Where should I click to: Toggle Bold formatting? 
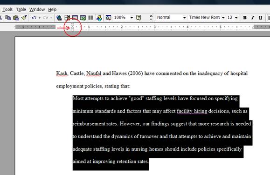coord(245,18)
